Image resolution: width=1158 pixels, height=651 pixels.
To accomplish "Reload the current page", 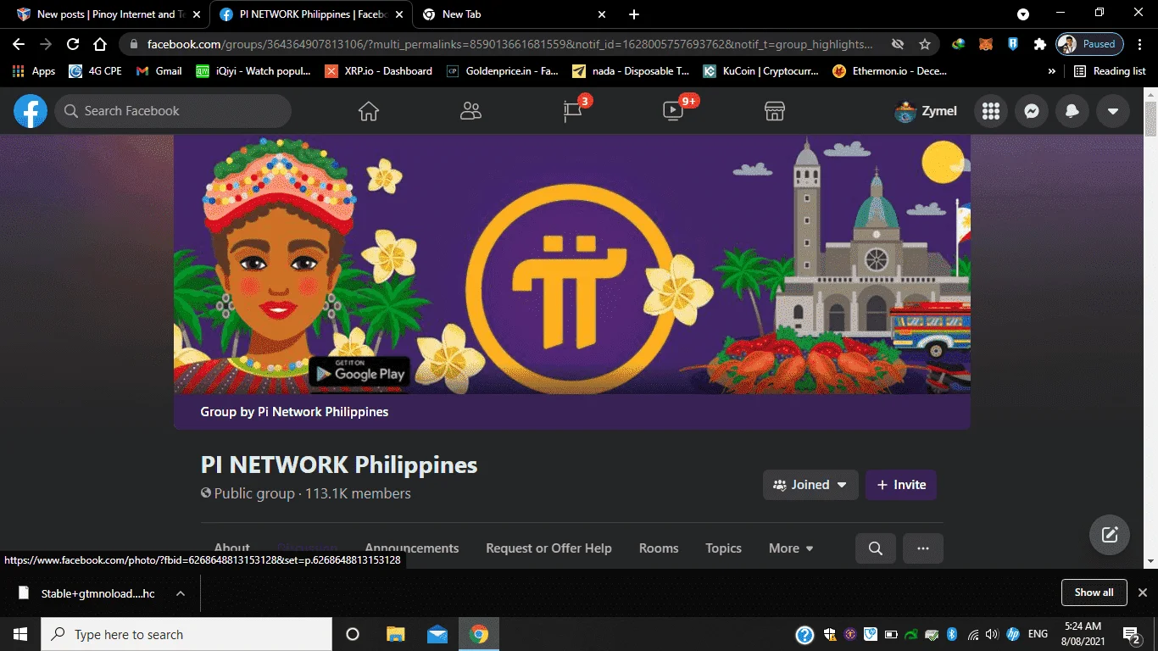I will (x=73, y=44).
